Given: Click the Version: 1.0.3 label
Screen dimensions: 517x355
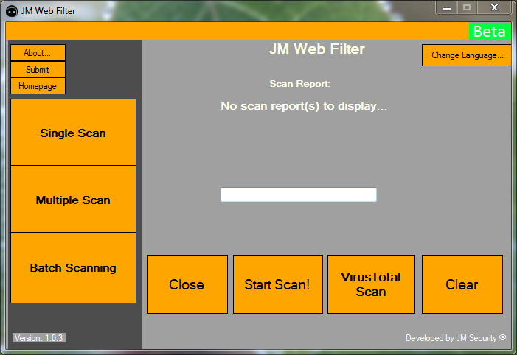Looking at the screenshot, I should (x=39, y=338).
